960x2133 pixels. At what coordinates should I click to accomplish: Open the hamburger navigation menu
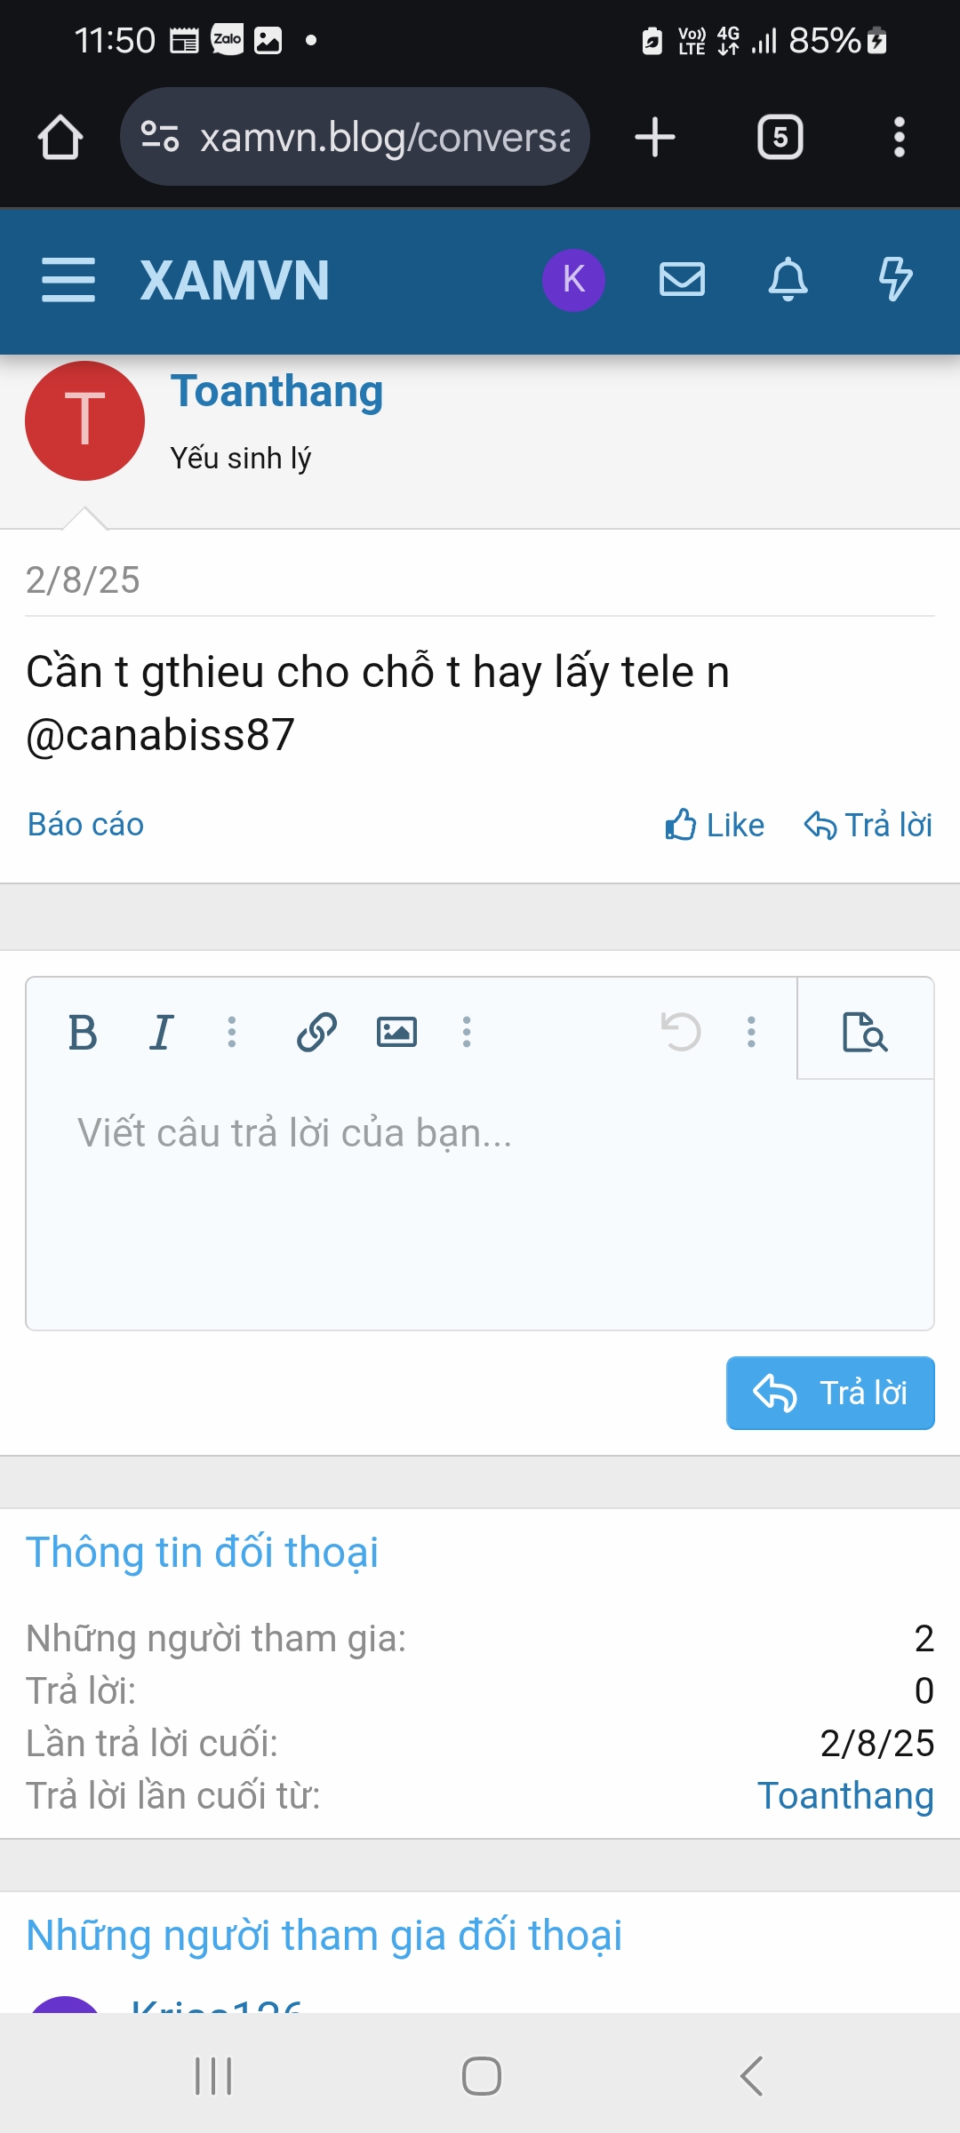pos(68,280)
